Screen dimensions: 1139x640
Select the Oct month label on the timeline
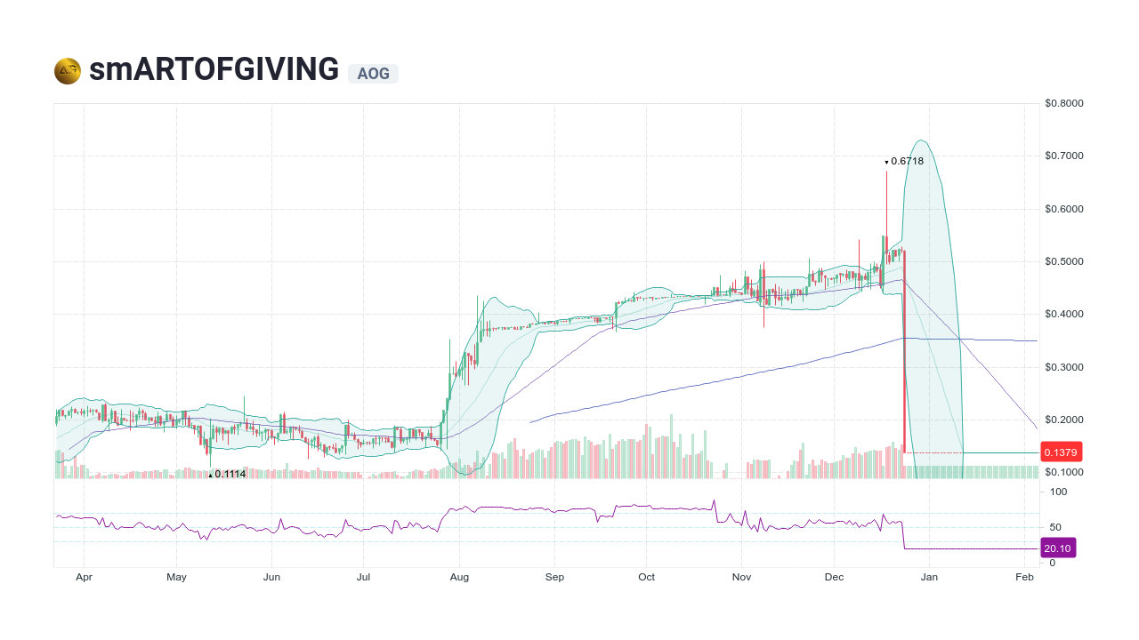[x=646, y=577]
